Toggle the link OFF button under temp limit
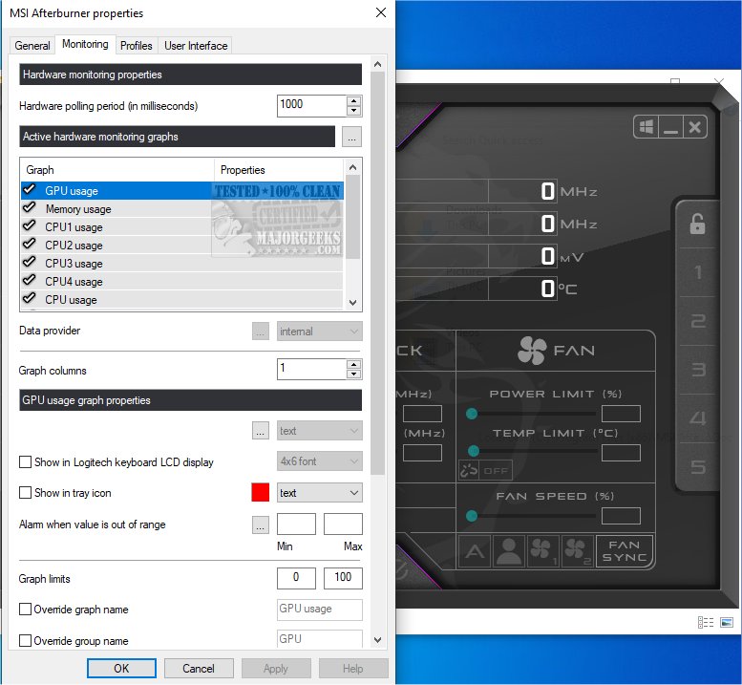 [485, 471]
